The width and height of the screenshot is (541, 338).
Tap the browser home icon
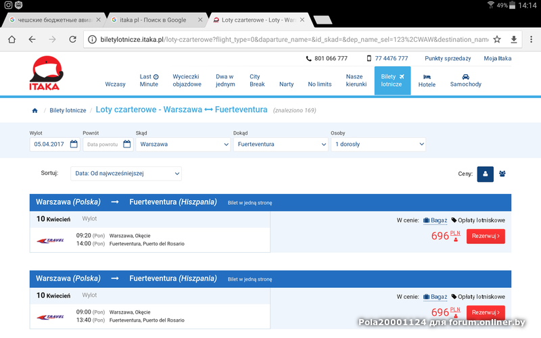point(11,39)
